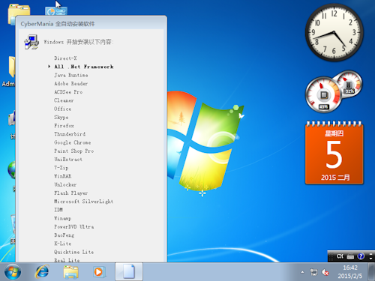Click the orange calendar gadget

tap(334, 153)
